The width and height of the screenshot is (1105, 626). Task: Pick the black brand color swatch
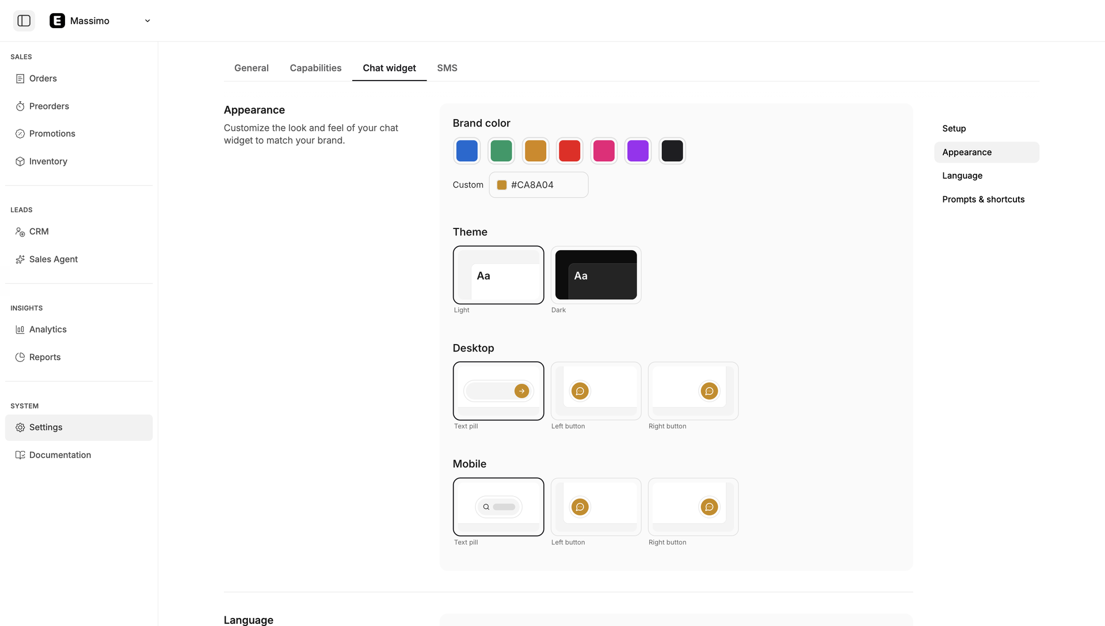click(672, 151)
